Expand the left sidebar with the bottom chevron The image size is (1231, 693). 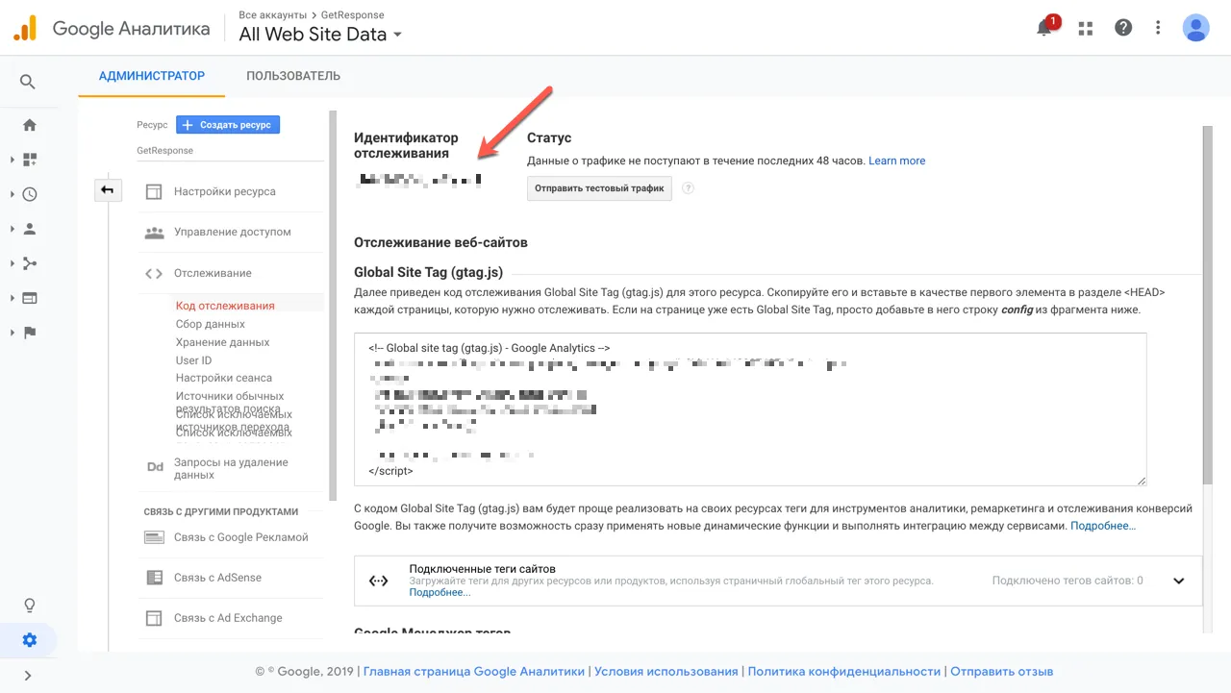(28, 676)
